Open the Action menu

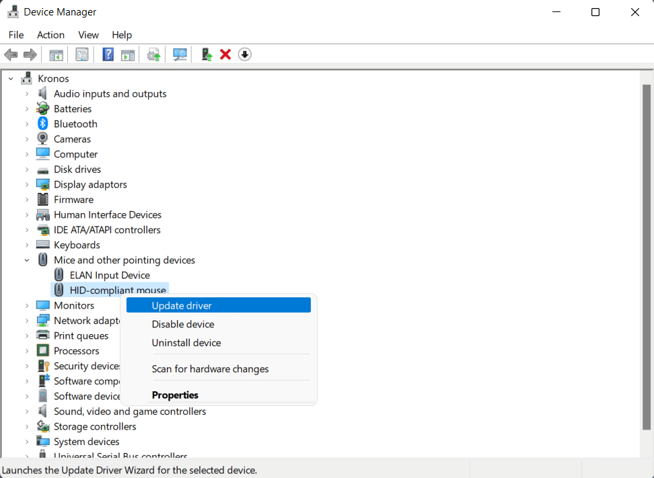click(50, 34)
